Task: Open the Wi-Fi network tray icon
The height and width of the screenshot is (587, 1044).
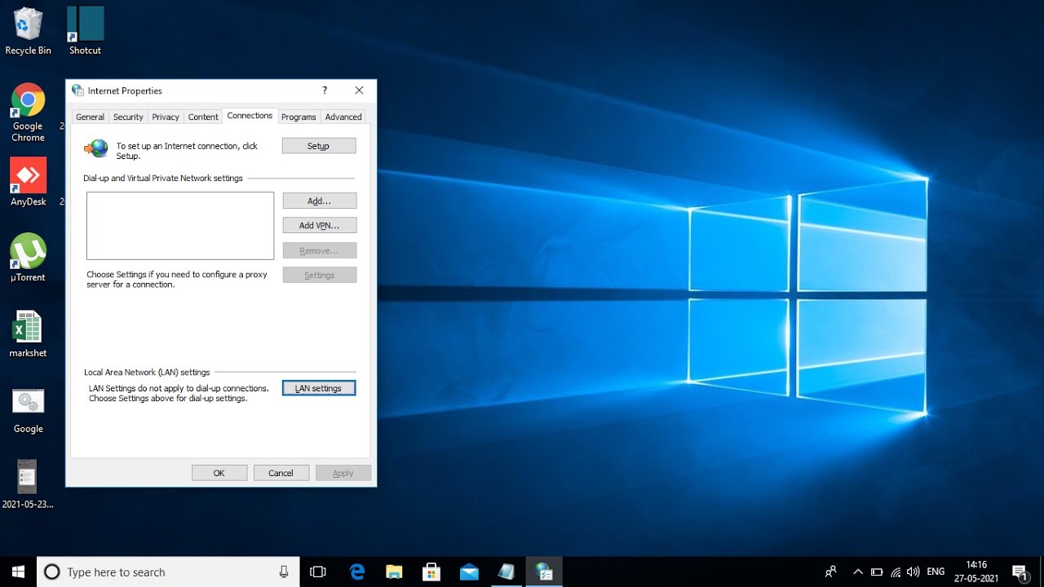Action: click(x=896, y=572)
